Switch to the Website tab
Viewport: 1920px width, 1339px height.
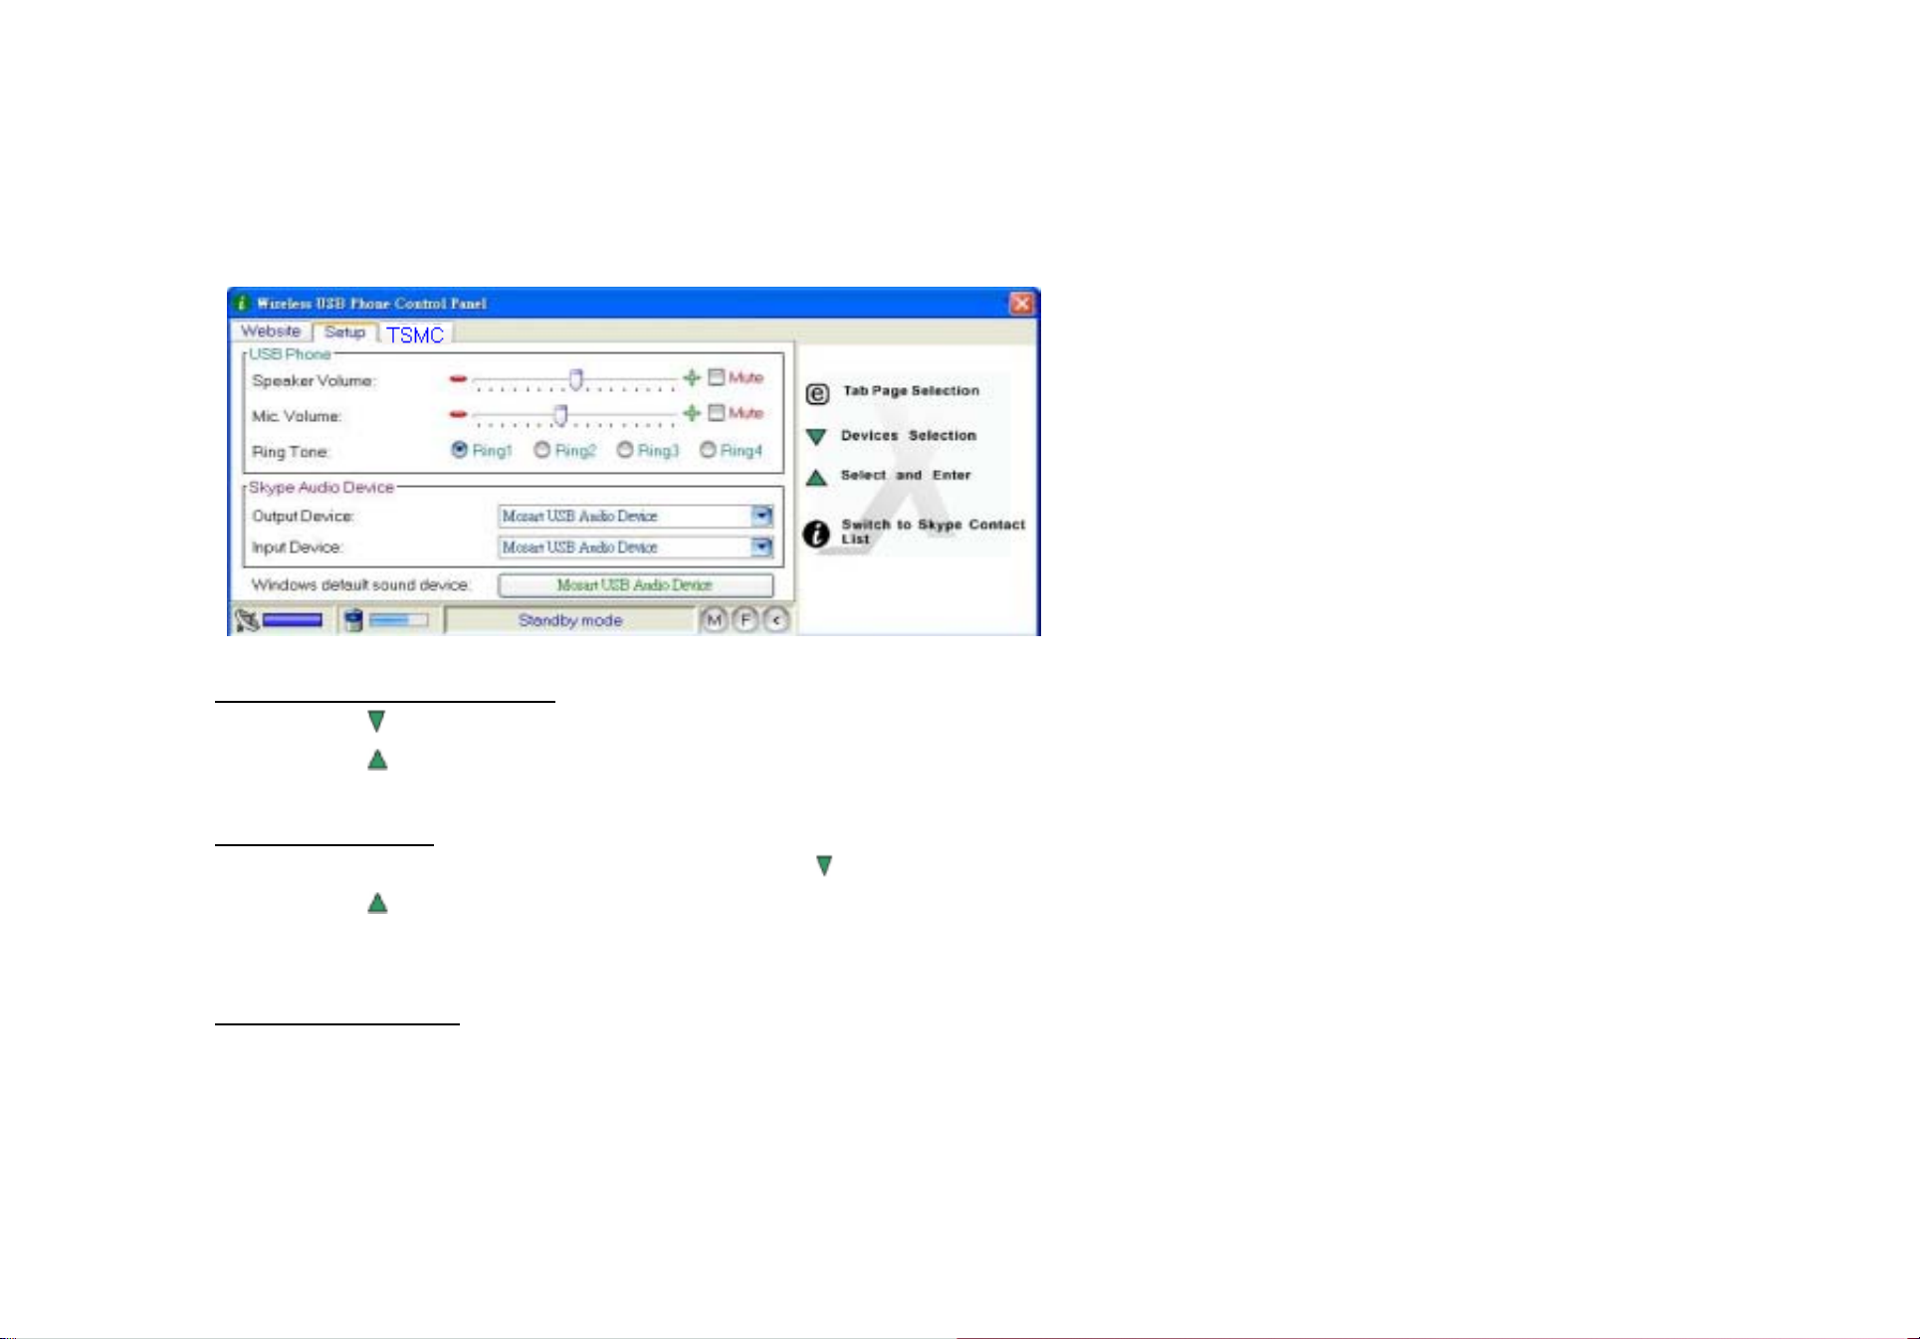(x=271, y=332)
